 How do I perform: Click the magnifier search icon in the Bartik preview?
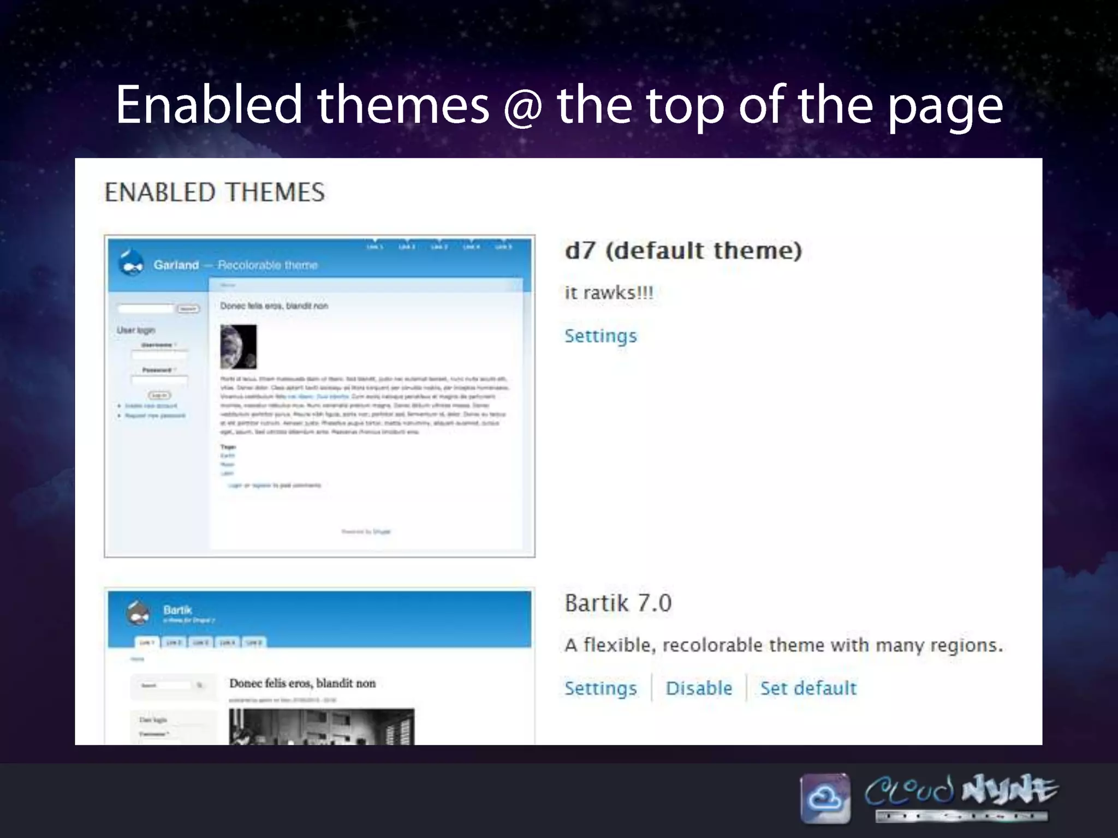click(x=200, y=685)
